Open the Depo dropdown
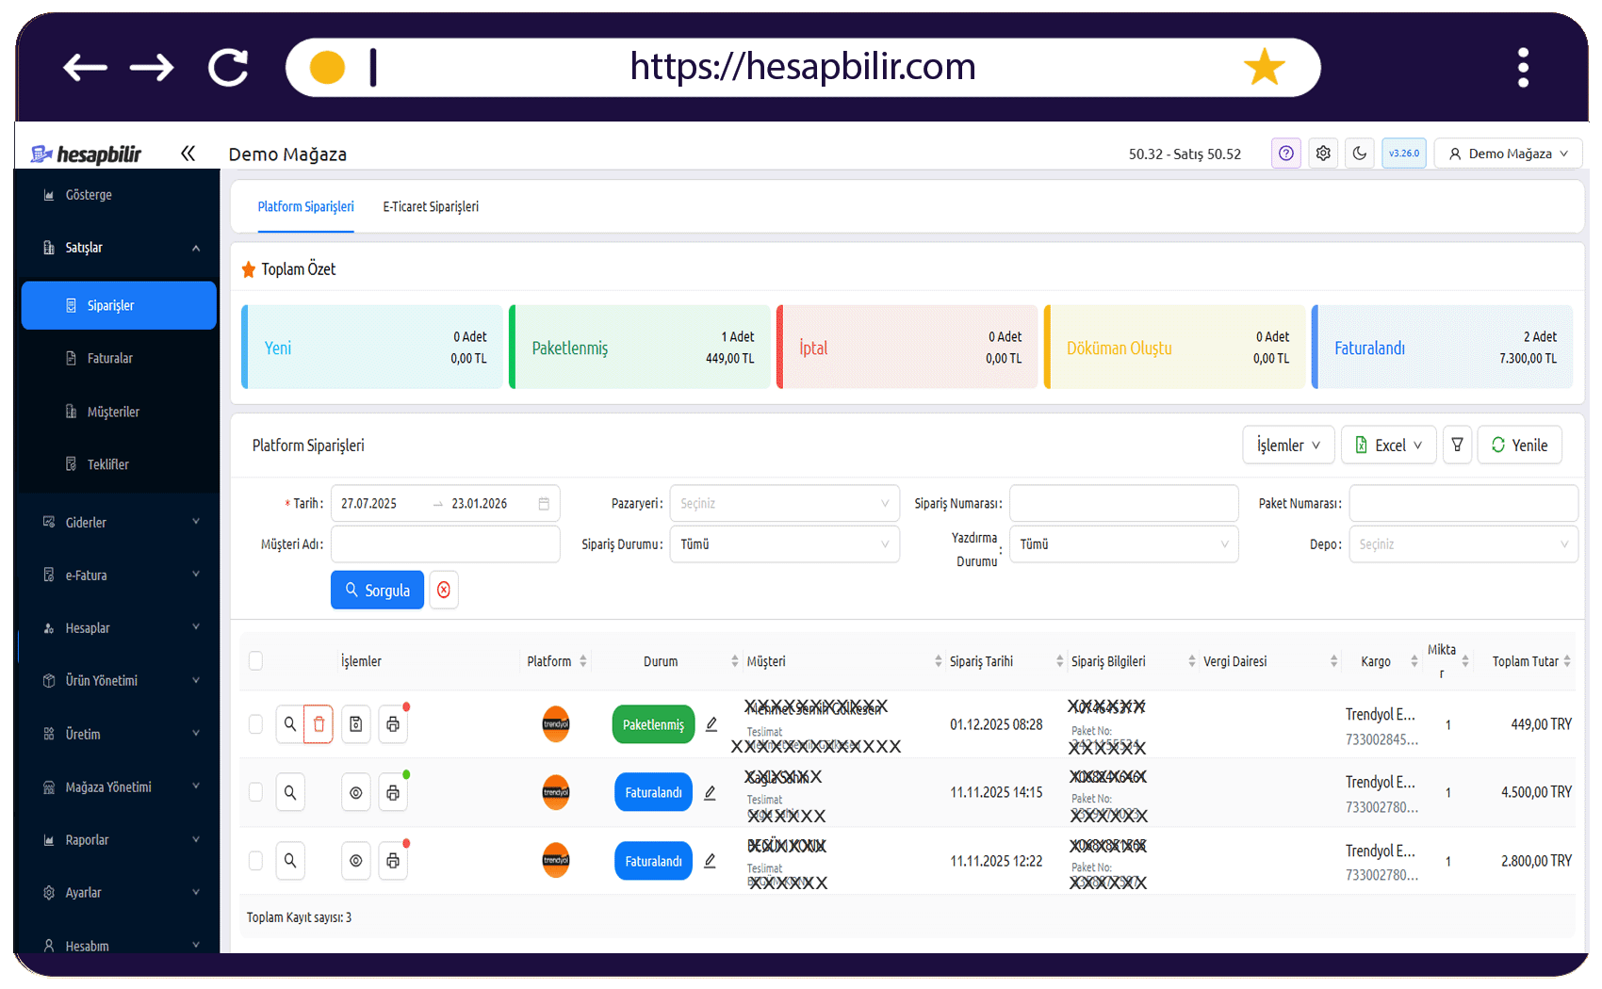 tap(1463, 543)
